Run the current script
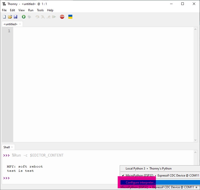200x190 pixels. 23,16
